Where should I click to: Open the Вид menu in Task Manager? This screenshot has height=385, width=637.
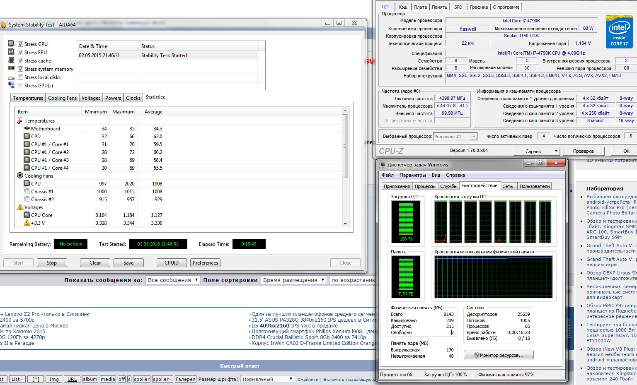[x=436, y=175]
